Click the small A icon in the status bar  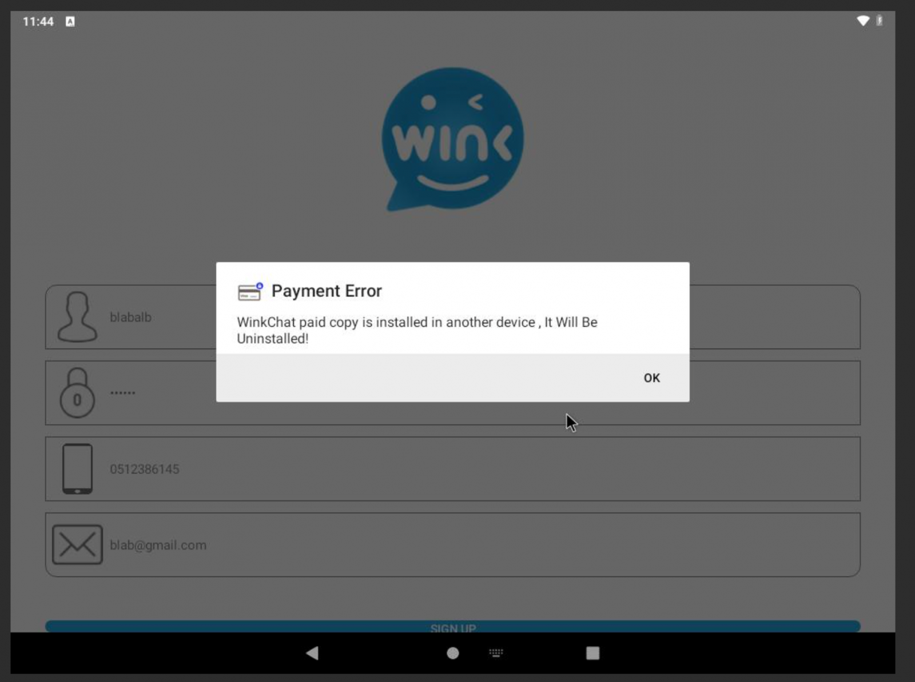point(71,21)
